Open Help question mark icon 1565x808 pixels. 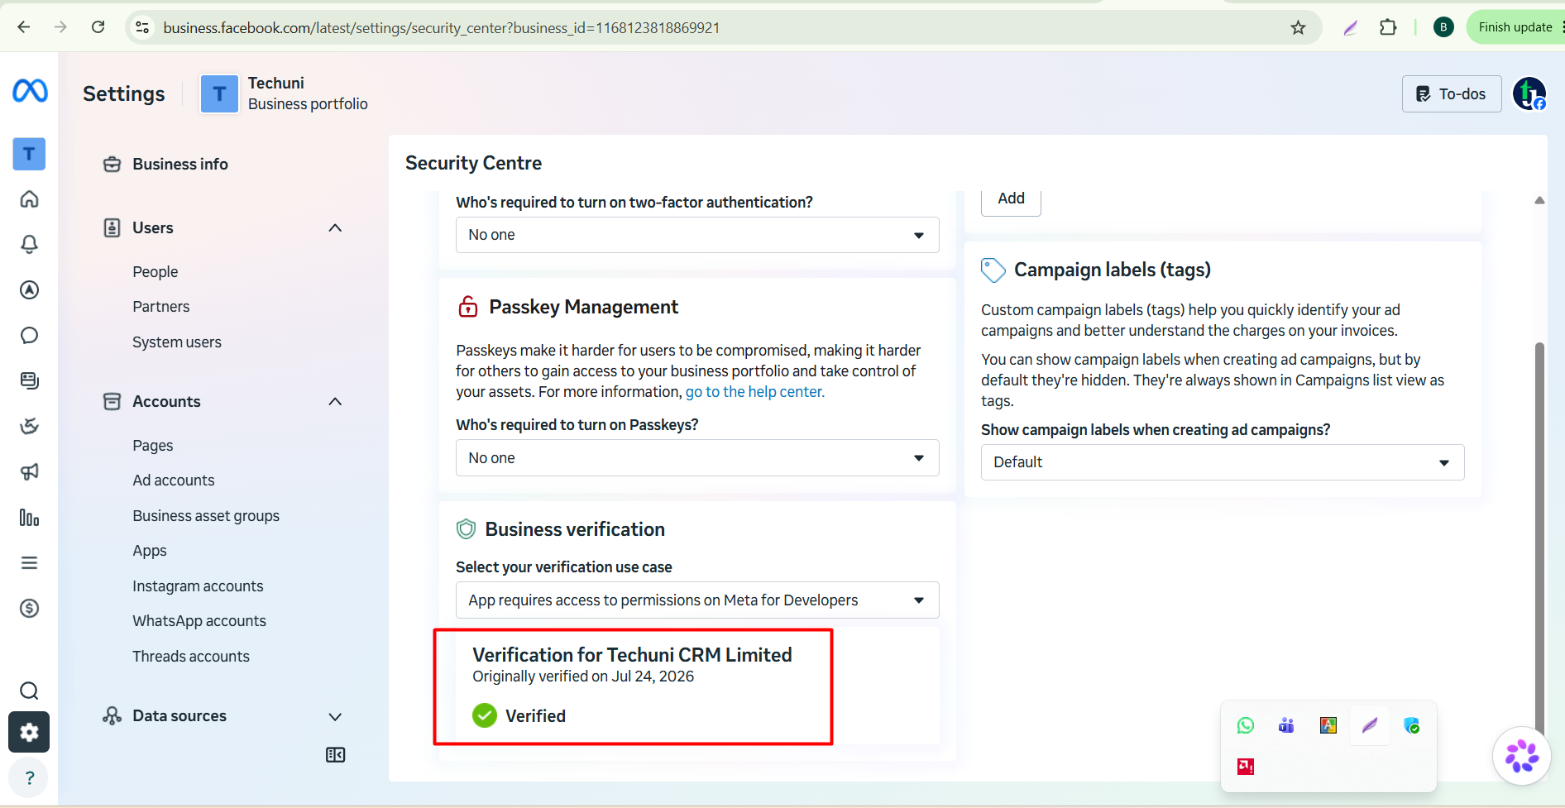(x=29, y=777)
